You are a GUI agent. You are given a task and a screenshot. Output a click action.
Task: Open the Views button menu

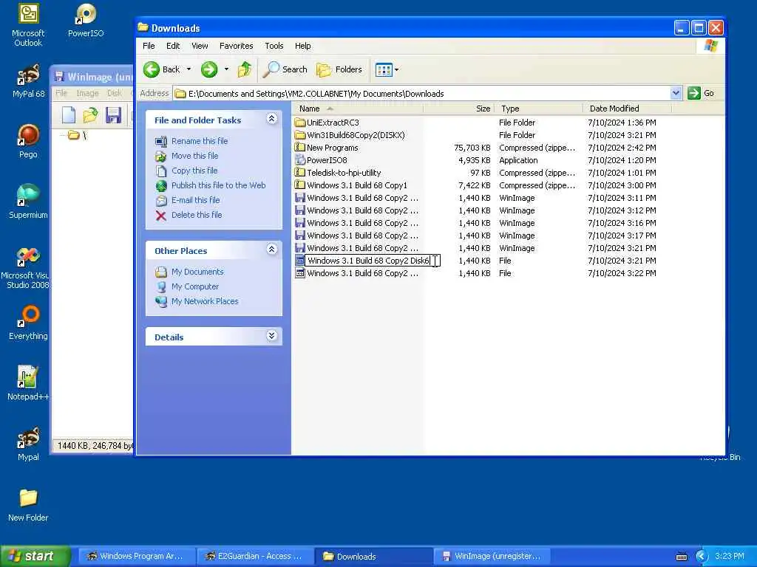coord(387,70)
